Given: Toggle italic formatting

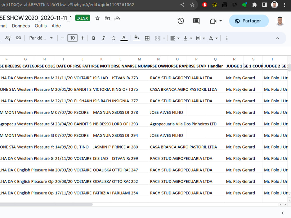Looking at the screenshot, I should pyautogui.click(x=104, y=38).
